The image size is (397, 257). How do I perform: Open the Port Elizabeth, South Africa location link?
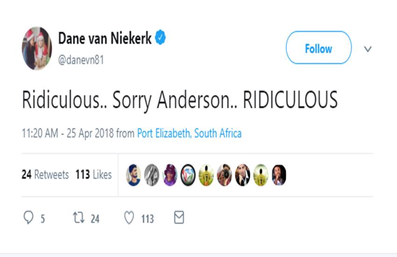click(189, 134)
